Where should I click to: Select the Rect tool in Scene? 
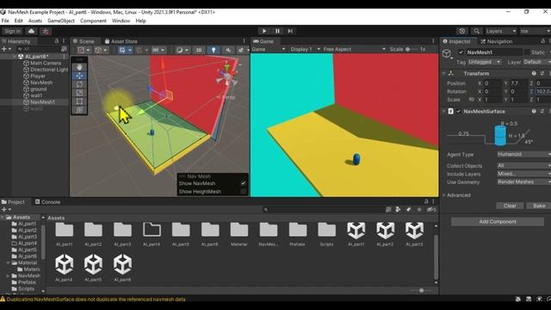[x=80, y=102]
